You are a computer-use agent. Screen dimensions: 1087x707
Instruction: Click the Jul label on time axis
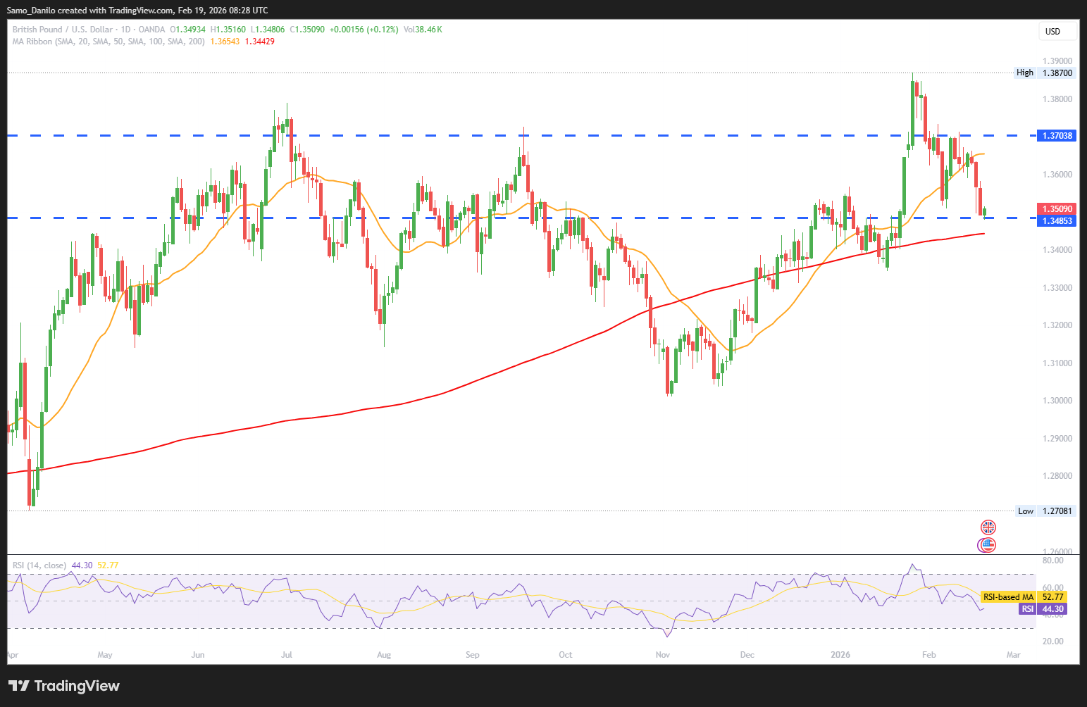point(286,655)
